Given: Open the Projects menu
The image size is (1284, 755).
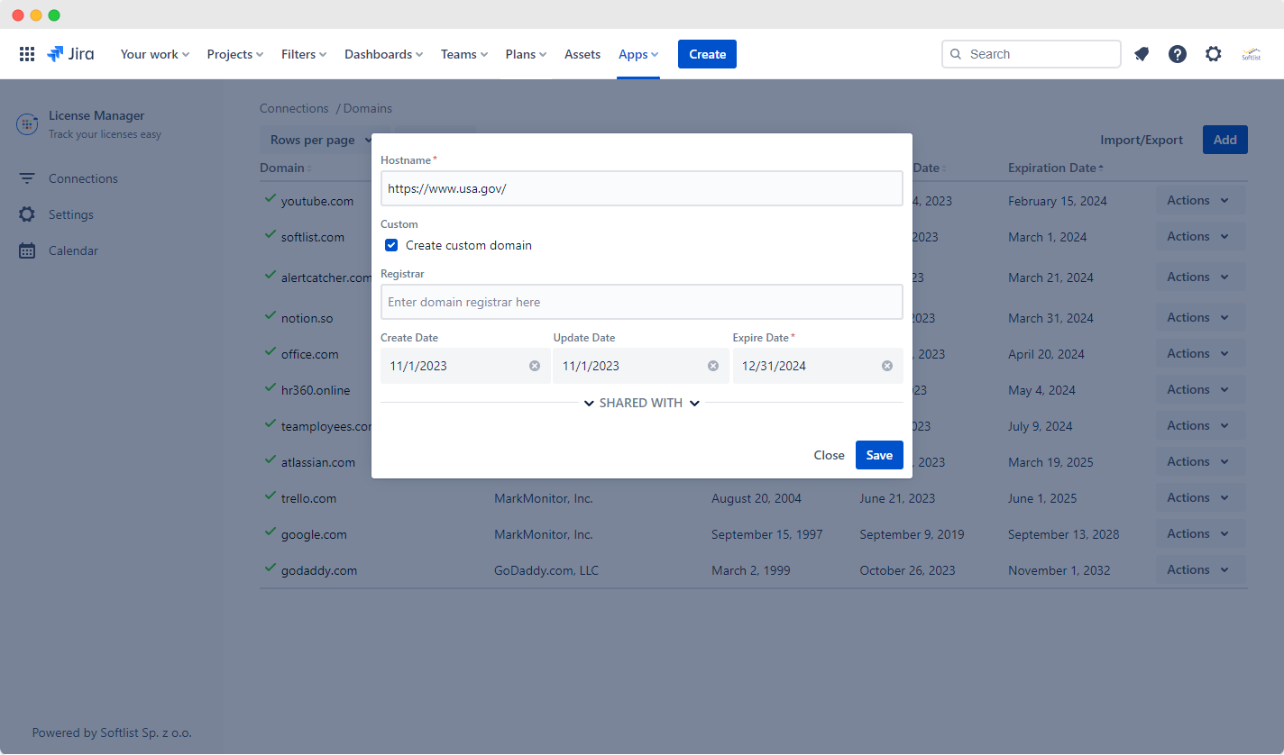Looking at the screenshot, I should click(x=235, y=54).
